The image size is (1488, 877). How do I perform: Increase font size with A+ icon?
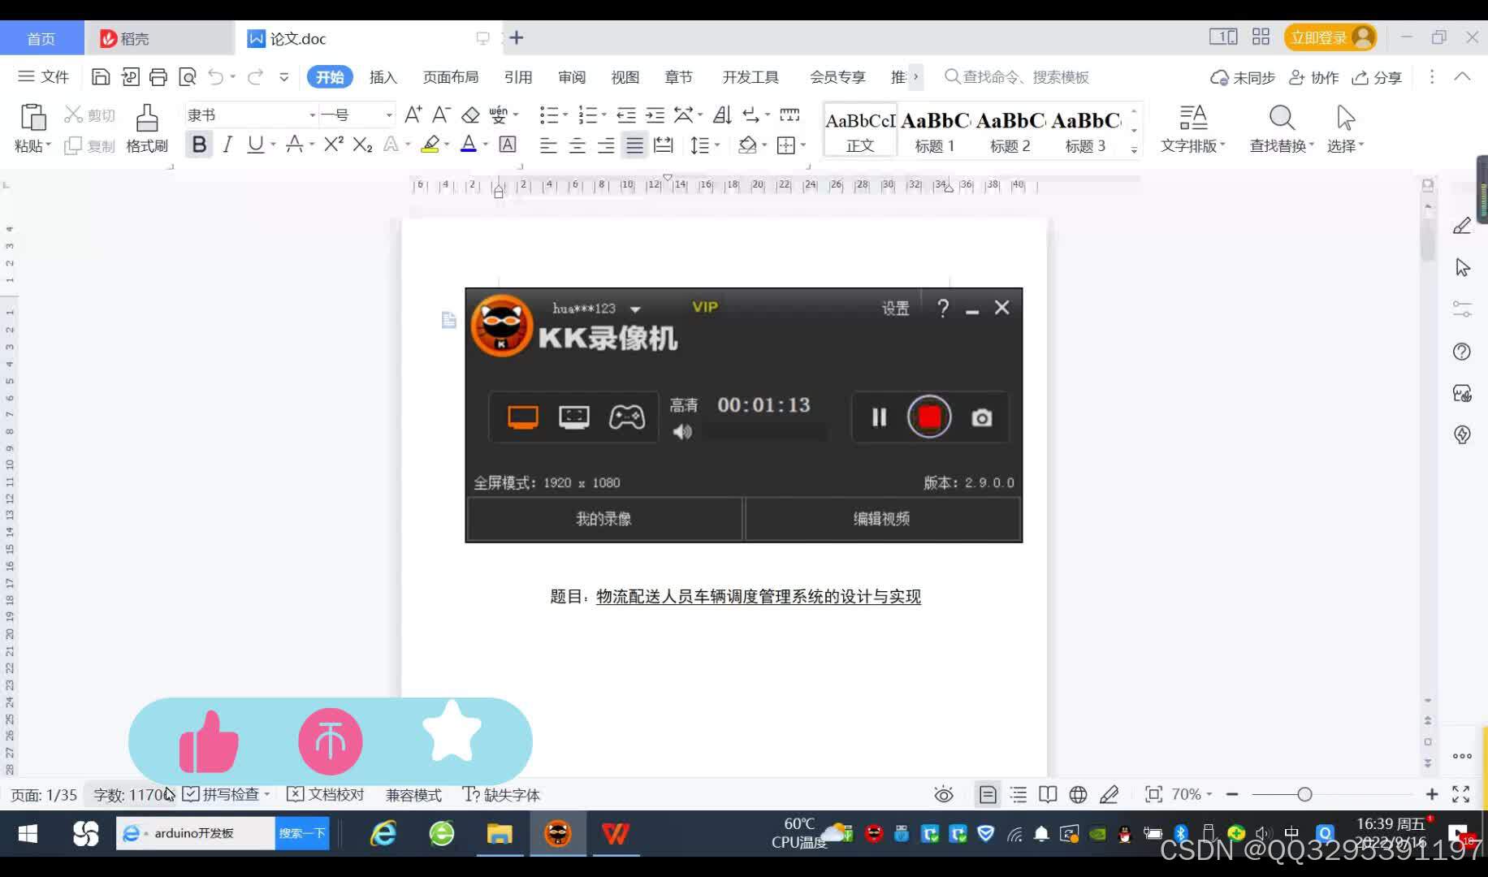(x=413, y=114)
